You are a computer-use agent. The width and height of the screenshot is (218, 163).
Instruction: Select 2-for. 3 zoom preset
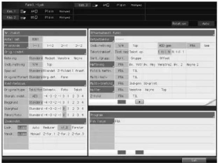78,134
